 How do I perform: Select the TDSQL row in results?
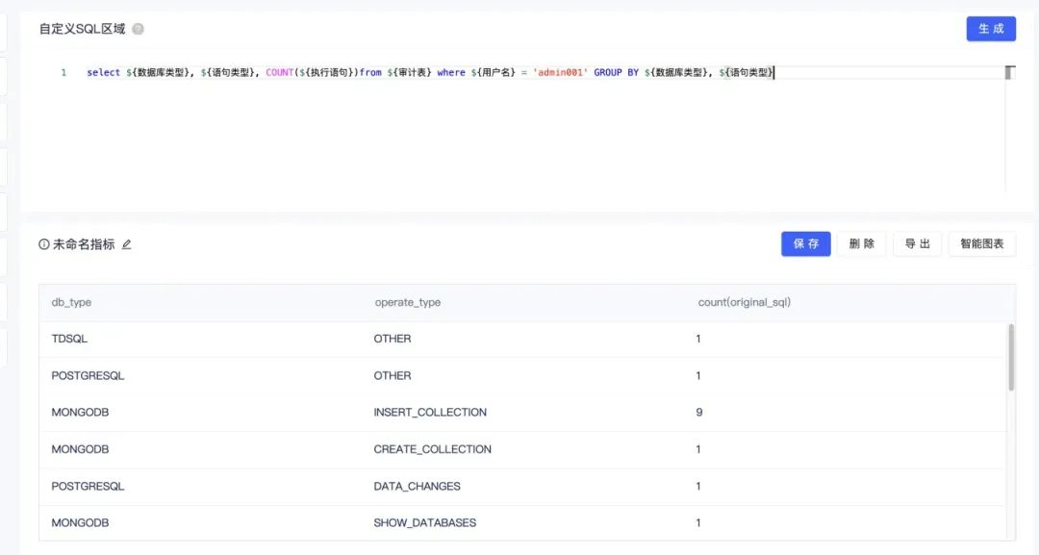coord(69,339)
